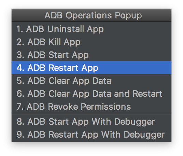183x156 pixels.
Task: Choose ADB Clear App Data
Action: pyautogui.click(x=91, y=81)
